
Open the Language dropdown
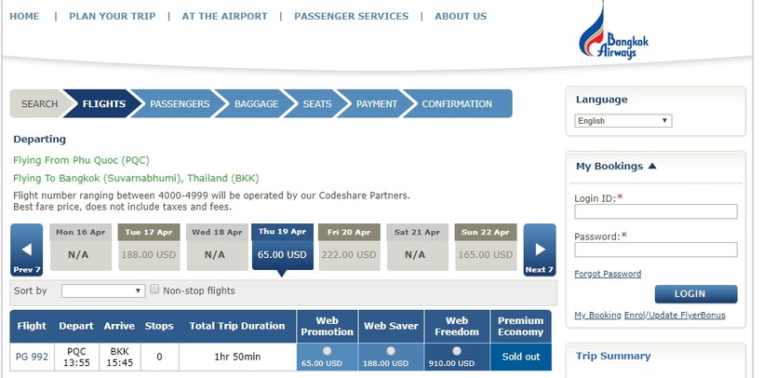point(623,121)
